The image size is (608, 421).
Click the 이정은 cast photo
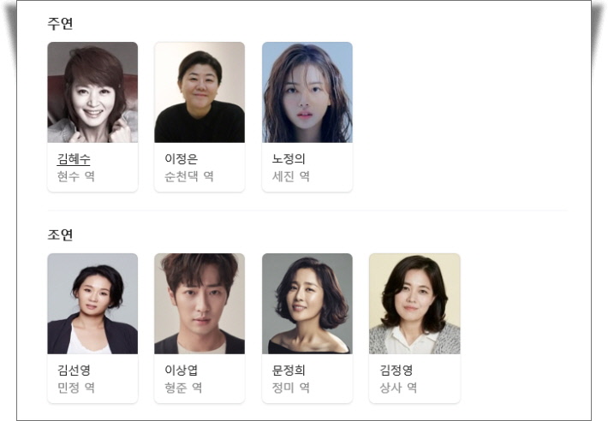click(x=200, y=92)
